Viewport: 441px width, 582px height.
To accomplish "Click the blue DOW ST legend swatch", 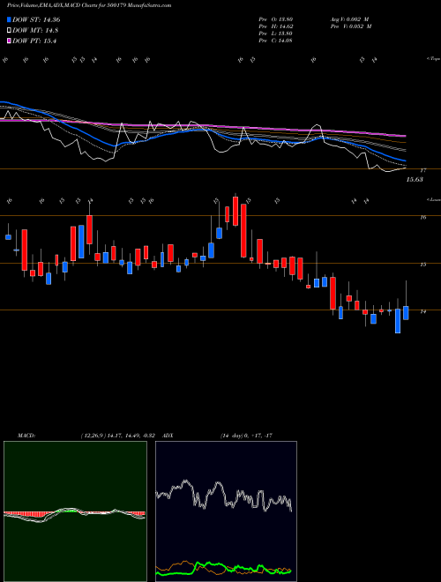I will tap(10, 19).
